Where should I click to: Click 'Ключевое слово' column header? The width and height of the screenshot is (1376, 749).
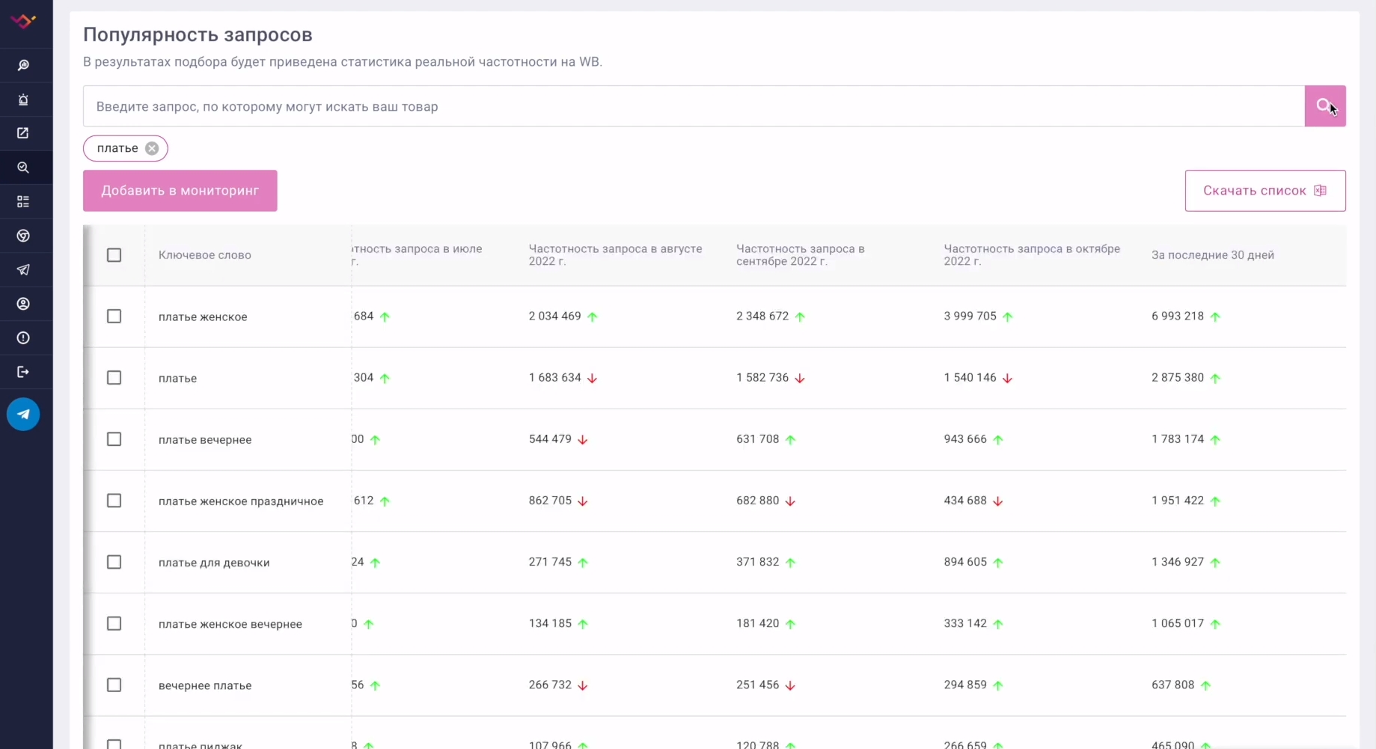(x=205, y=255)
